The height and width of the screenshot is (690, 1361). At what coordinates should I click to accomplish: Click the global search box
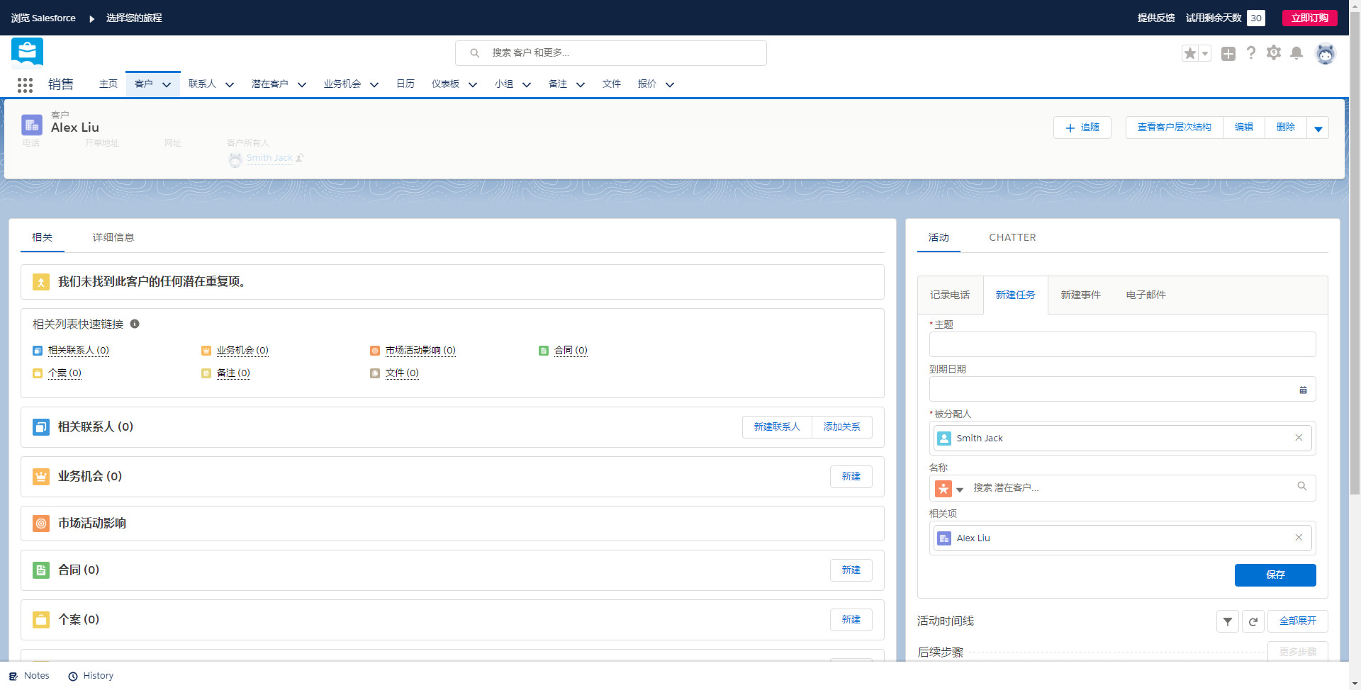[611, 53]
